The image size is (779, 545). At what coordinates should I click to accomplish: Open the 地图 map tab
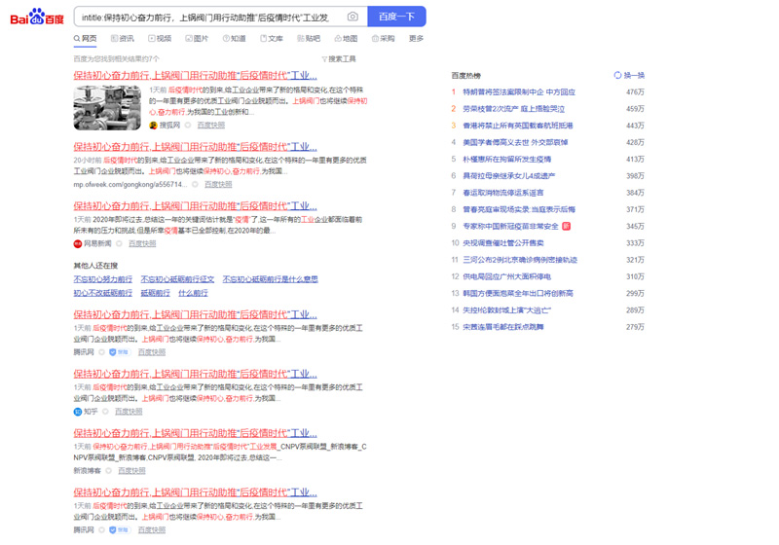pos(346,39)
